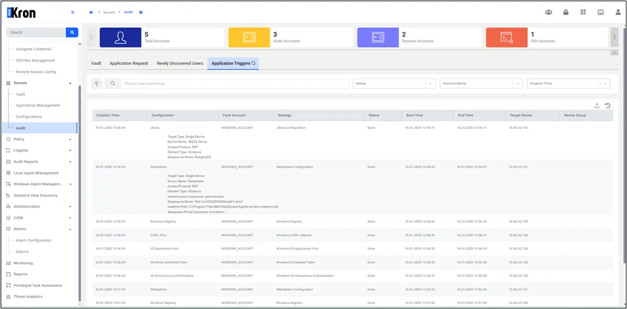Image resolution: width=627 pixels, height=309 pixels.
Task: Click the 'COM+ Plus' configuration cell
Action: (x=158, y=235)
